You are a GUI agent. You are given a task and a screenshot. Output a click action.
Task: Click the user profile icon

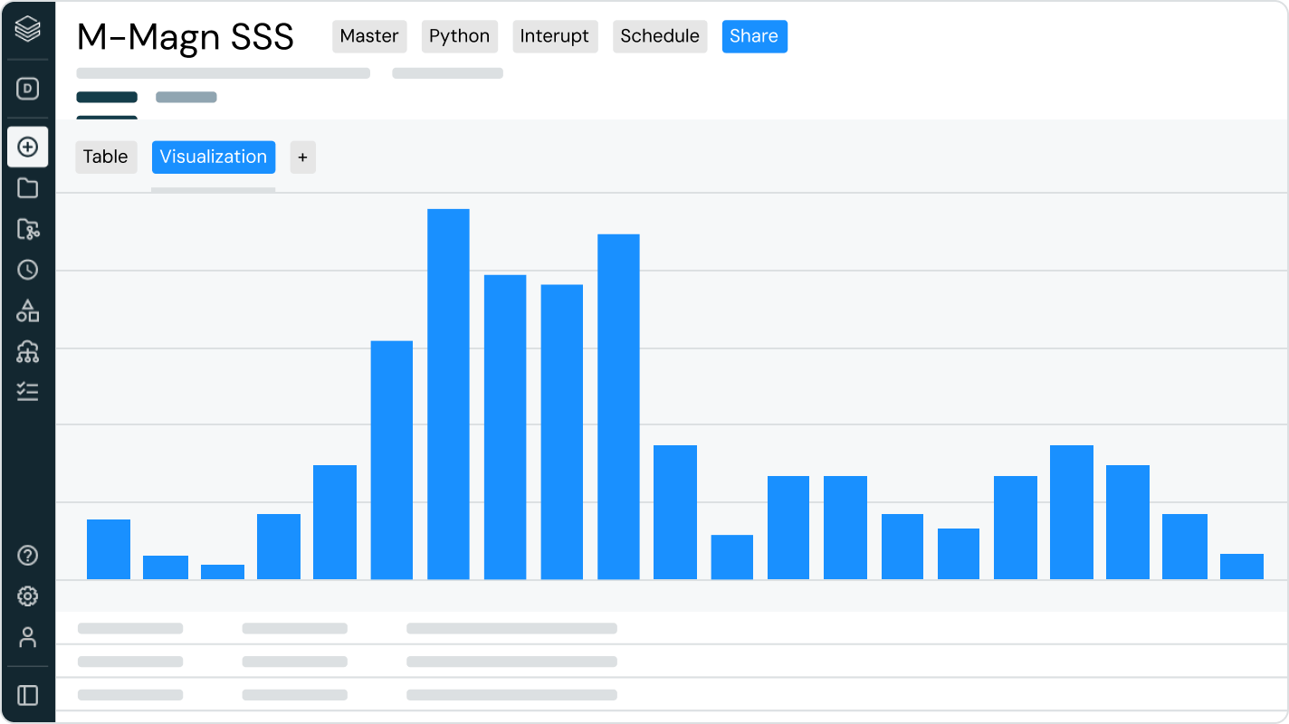(x=28, y=637)
